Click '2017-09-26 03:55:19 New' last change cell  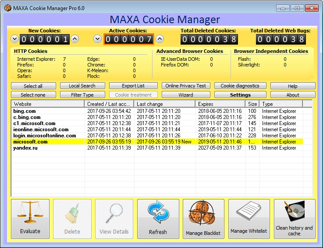coord(164,142)
